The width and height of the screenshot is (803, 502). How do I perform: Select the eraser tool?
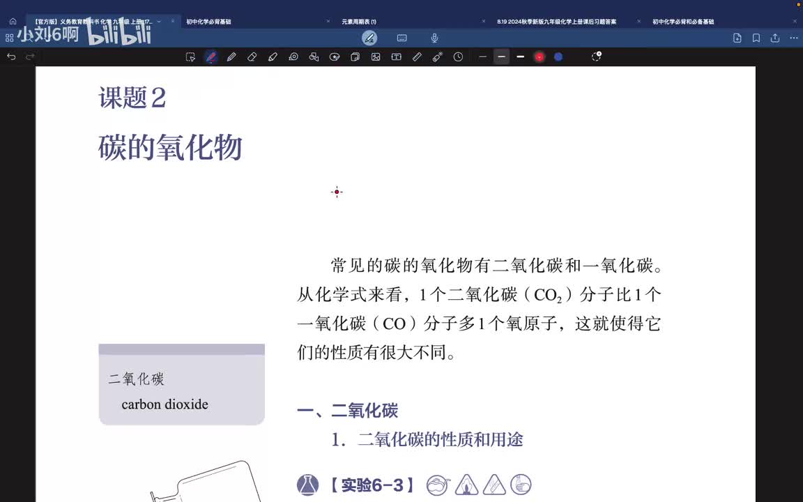click(252, 57)
